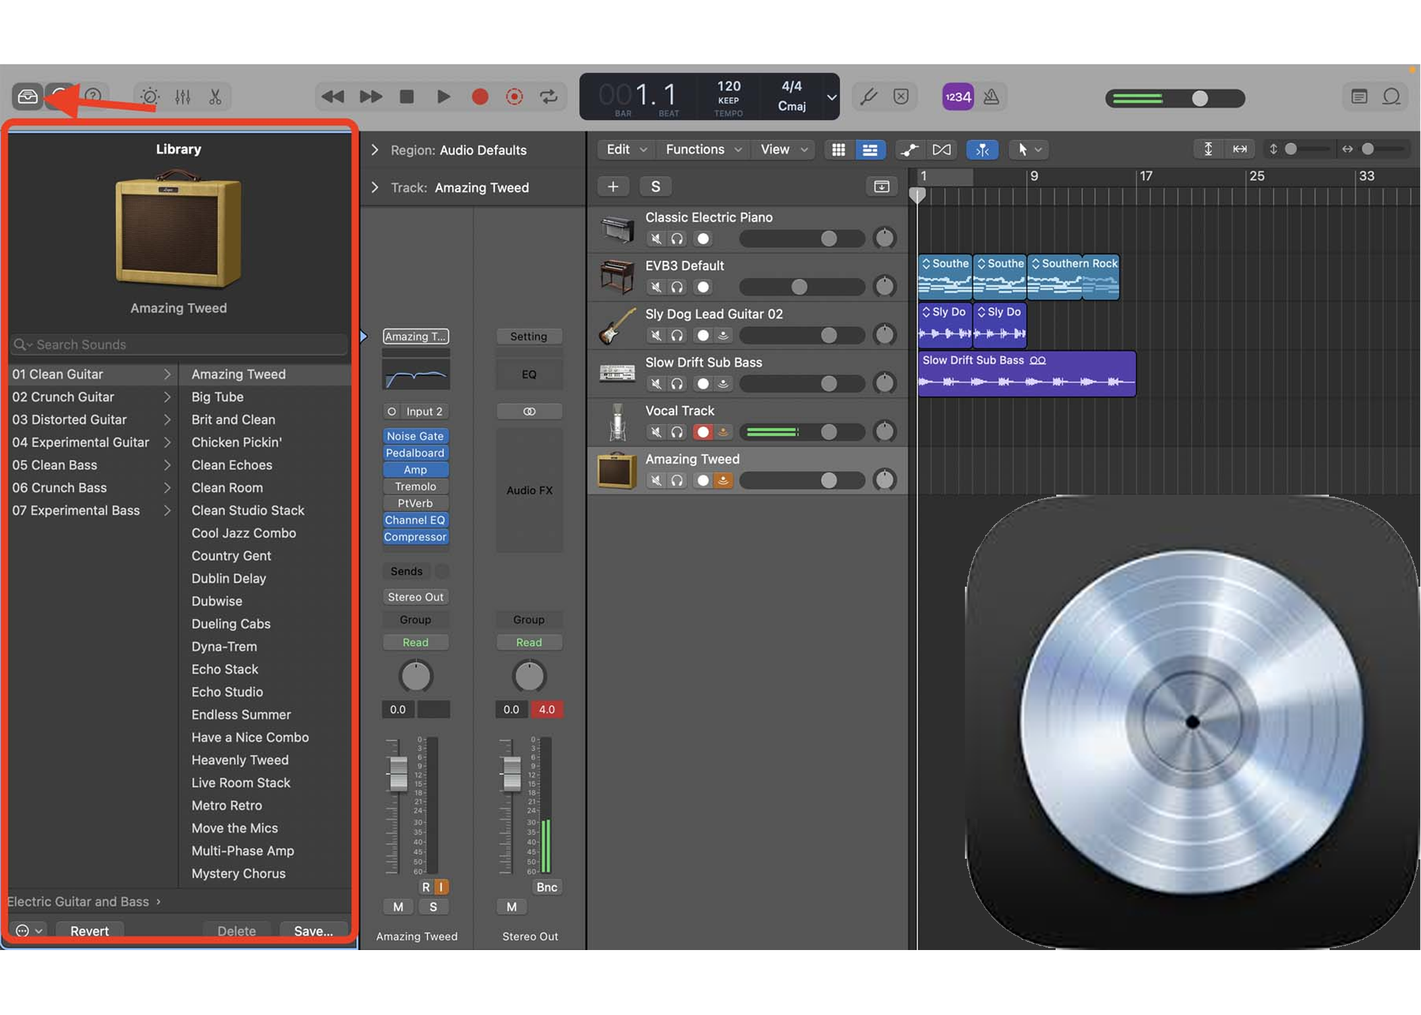The image size is (1421, 1015).
Task: Toggle the Cycle loop button
Action: 549,97
